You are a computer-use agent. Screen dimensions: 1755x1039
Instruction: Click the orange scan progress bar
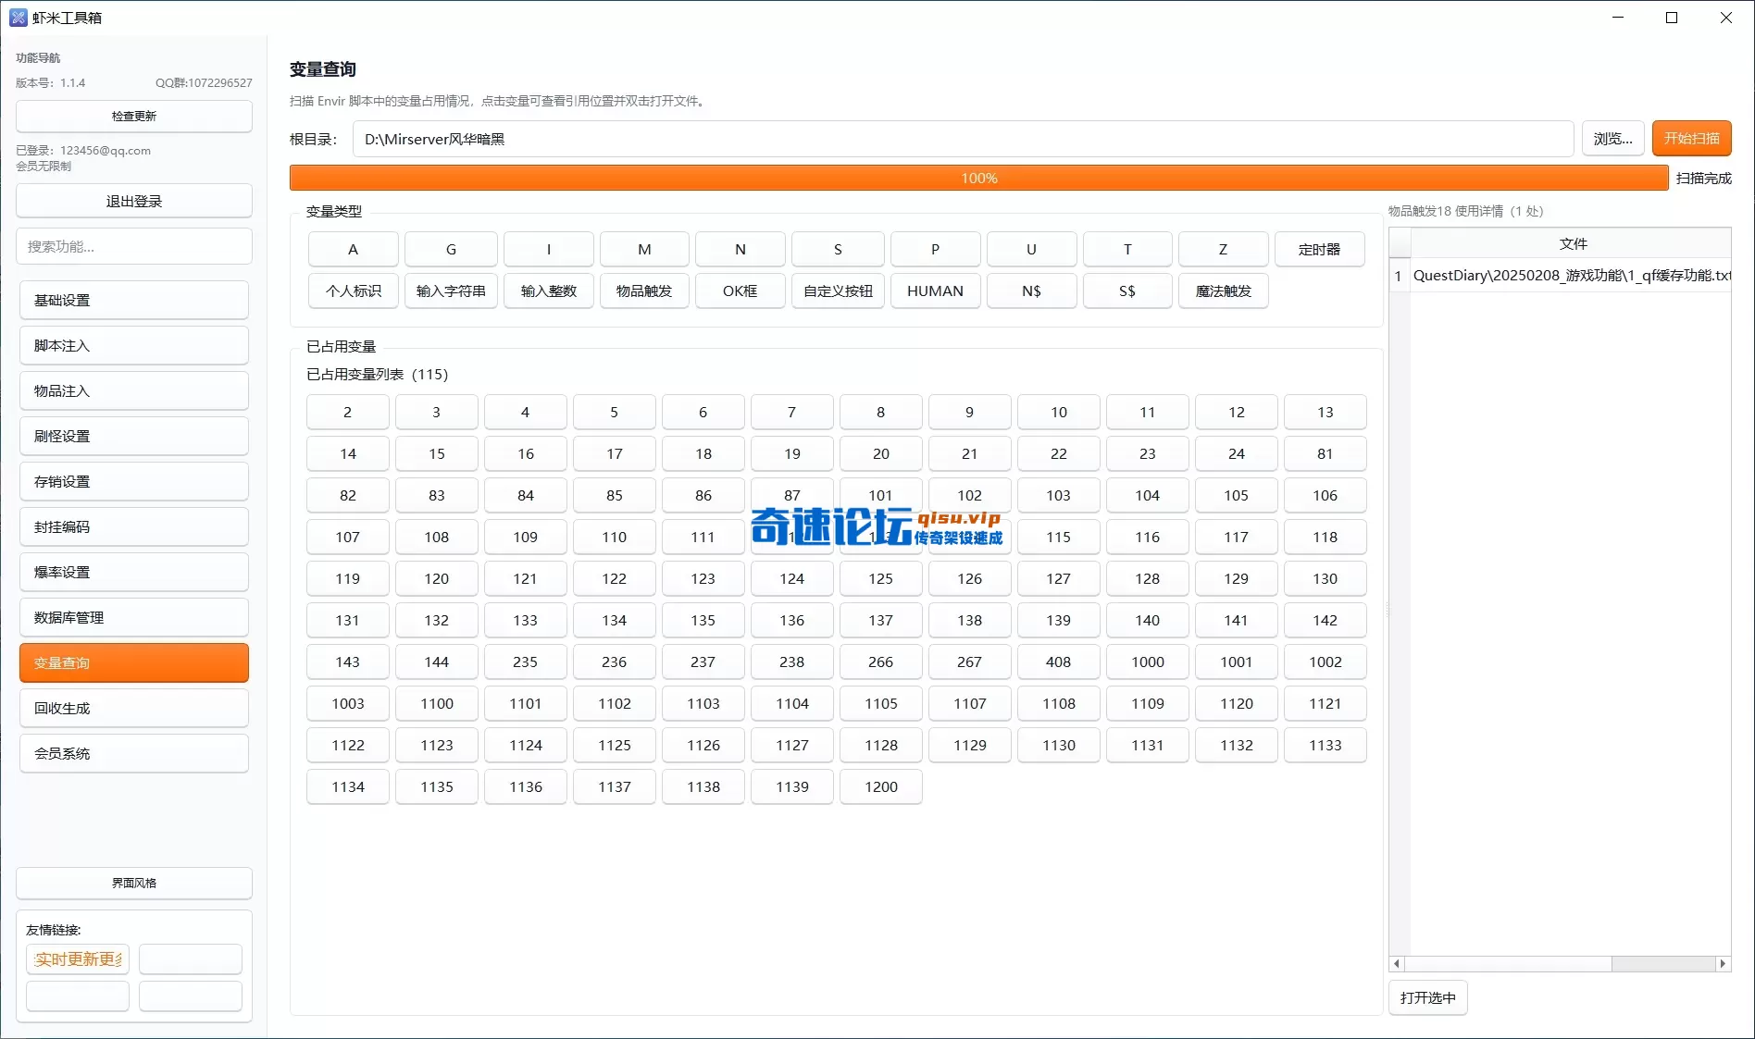[x=978, y=178]
